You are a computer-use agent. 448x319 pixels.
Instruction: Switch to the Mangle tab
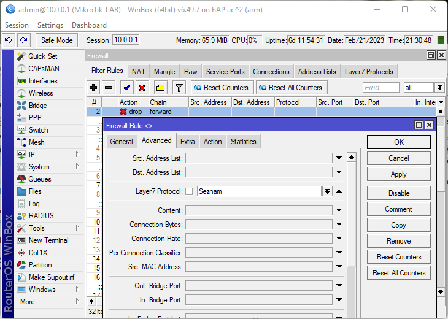[x=164, y=72]
